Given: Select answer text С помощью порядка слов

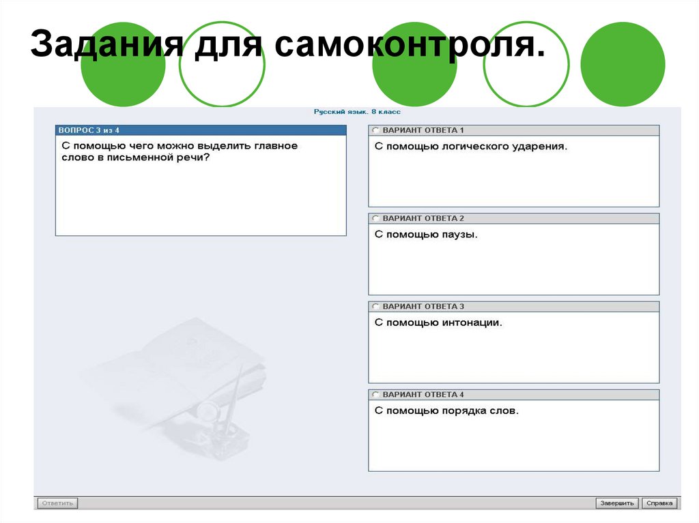Looking at the screenshot, I should pos(444,408).
